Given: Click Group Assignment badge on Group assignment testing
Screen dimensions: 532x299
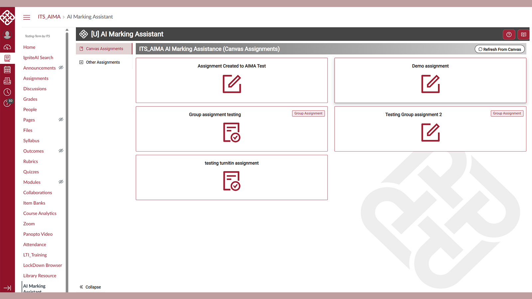Looking at the screenshot, I should (308, 113).
